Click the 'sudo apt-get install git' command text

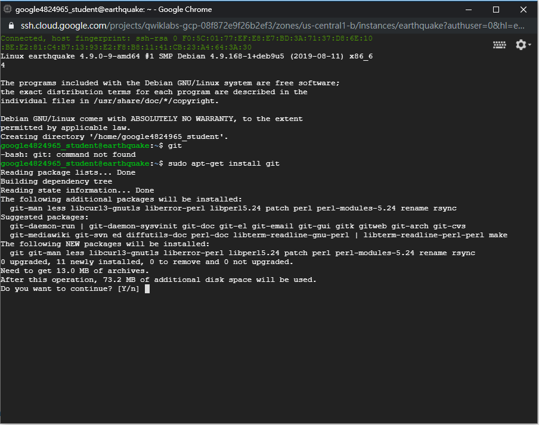click(x=224, y=163)
